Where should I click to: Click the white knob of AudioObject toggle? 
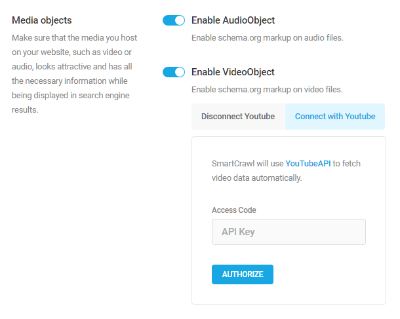[x=180, y=20]
